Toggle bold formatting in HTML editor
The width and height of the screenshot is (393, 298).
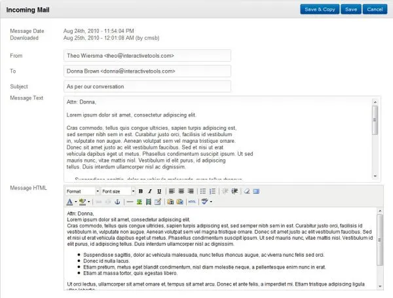click(140, 191)
